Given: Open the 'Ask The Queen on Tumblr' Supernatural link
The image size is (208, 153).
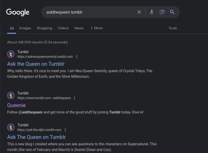Looking at the screenshot, I should 37,137.
